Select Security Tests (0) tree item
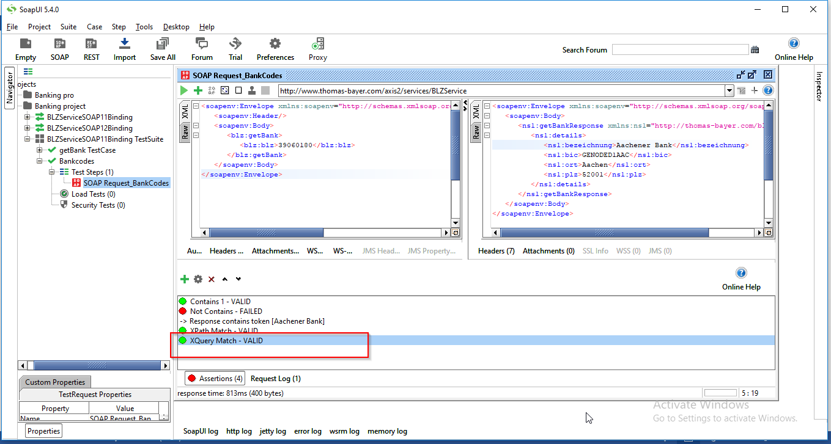The height and width of the screenshot is (444, 831). [98, 205]
